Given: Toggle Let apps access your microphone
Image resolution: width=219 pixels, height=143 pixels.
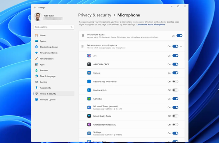Looking at the screenshot, I should 175,46.
